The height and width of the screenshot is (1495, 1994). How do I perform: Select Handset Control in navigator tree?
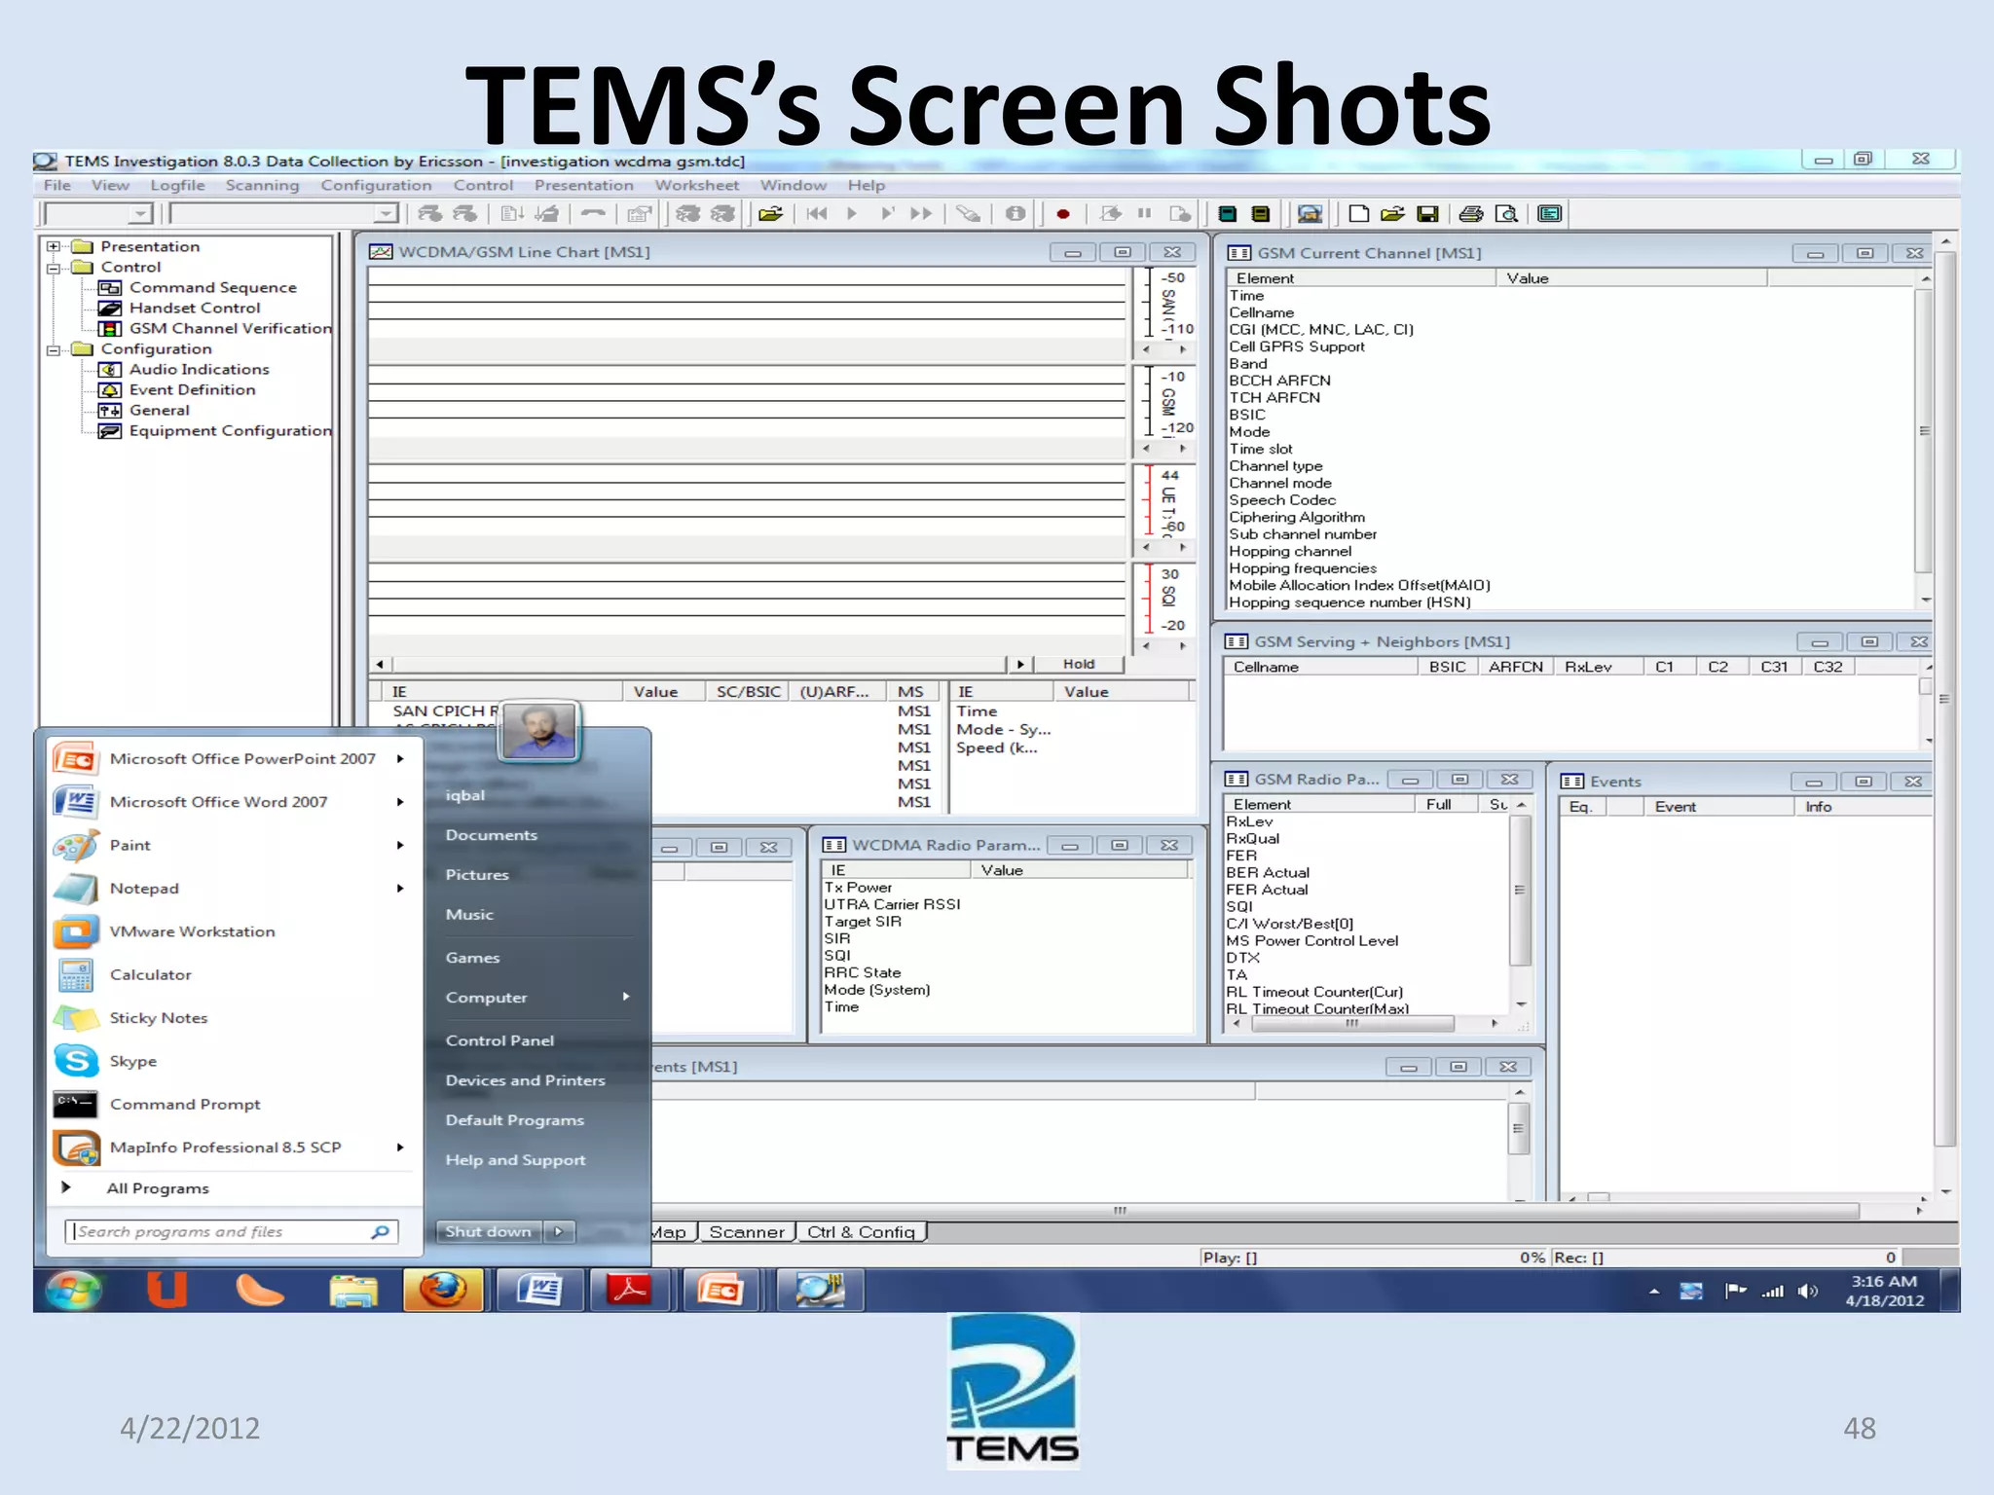point(194,308)
